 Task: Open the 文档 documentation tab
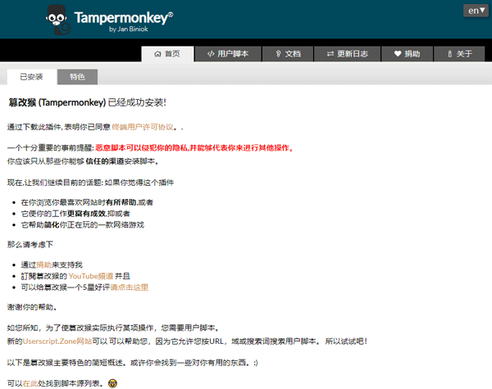288,54
